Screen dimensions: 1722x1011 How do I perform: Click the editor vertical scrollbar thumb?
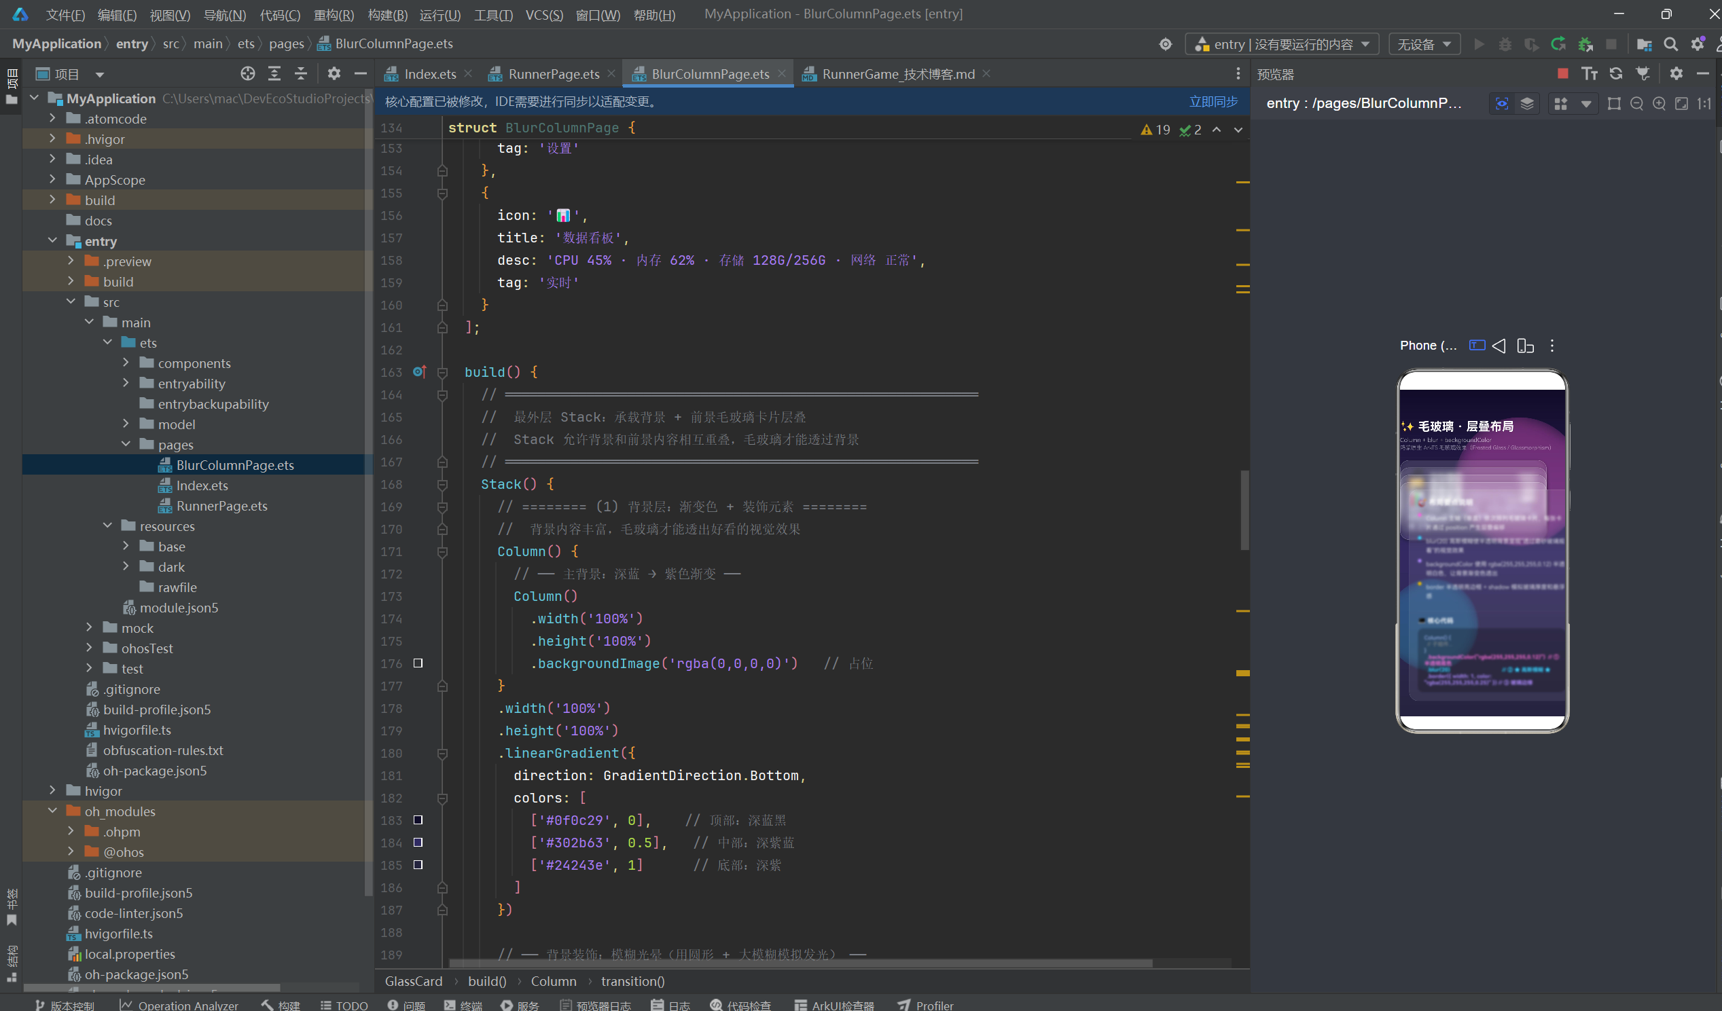click(1244, 511)
